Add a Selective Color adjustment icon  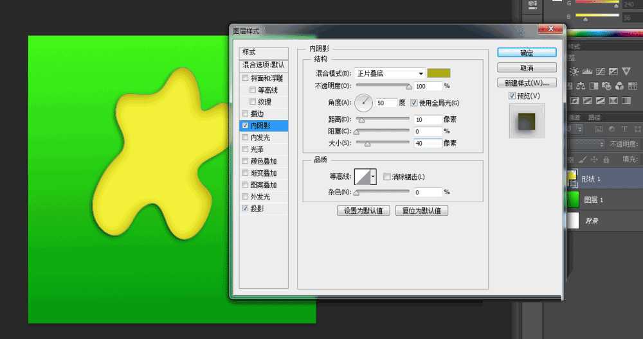click(x=613, y=101)
